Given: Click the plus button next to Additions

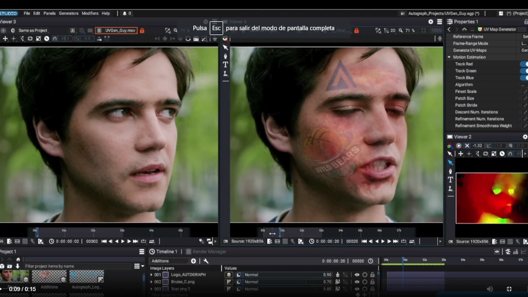Looking at the screenshot, I should pyautogui.click(x=193, y=261).
